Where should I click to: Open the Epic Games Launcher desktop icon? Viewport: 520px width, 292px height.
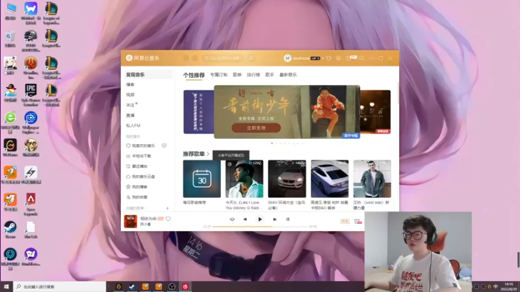[31, 95]
